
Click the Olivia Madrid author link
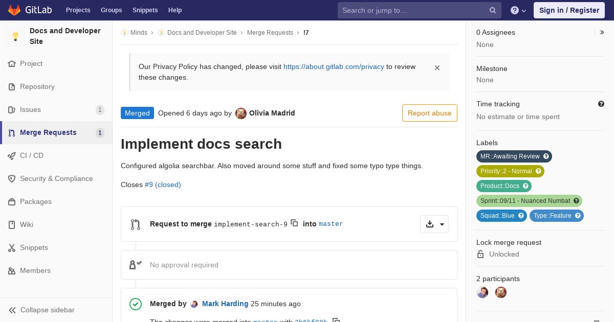point(272,113)
